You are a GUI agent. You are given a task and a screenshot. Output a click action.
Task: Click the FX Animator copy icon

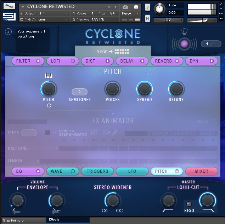click(95, 132)
